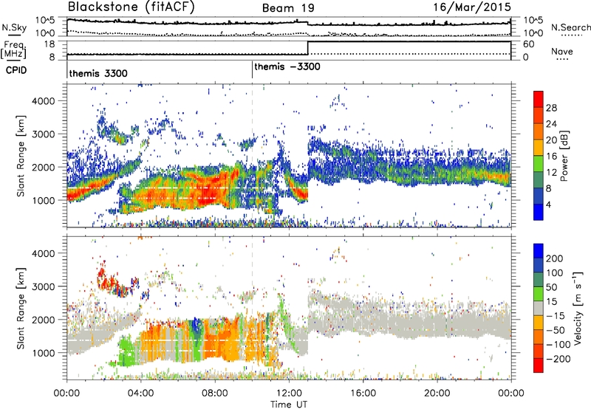The height and width of the screenshot is (409, 591).
Task: Click the -15 label on Velocity color bar
Action: [556, 315]
